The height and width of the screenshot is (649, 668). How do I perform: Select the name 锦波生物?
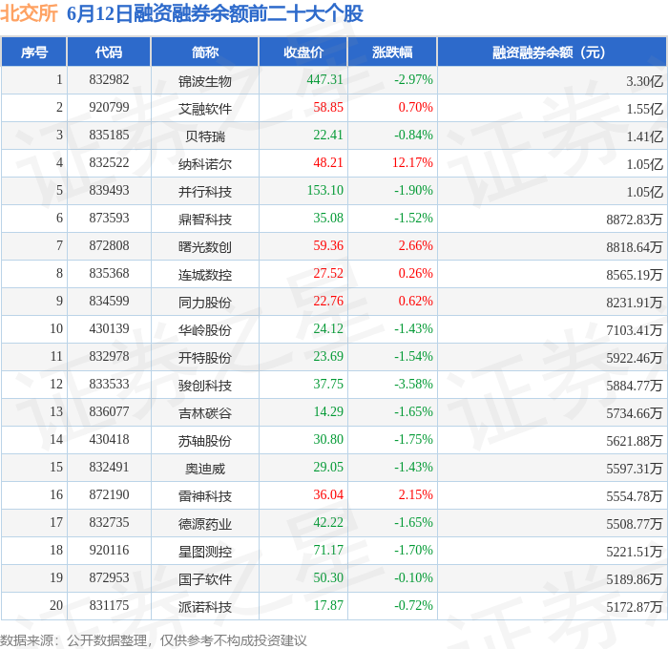coord(205,81)
